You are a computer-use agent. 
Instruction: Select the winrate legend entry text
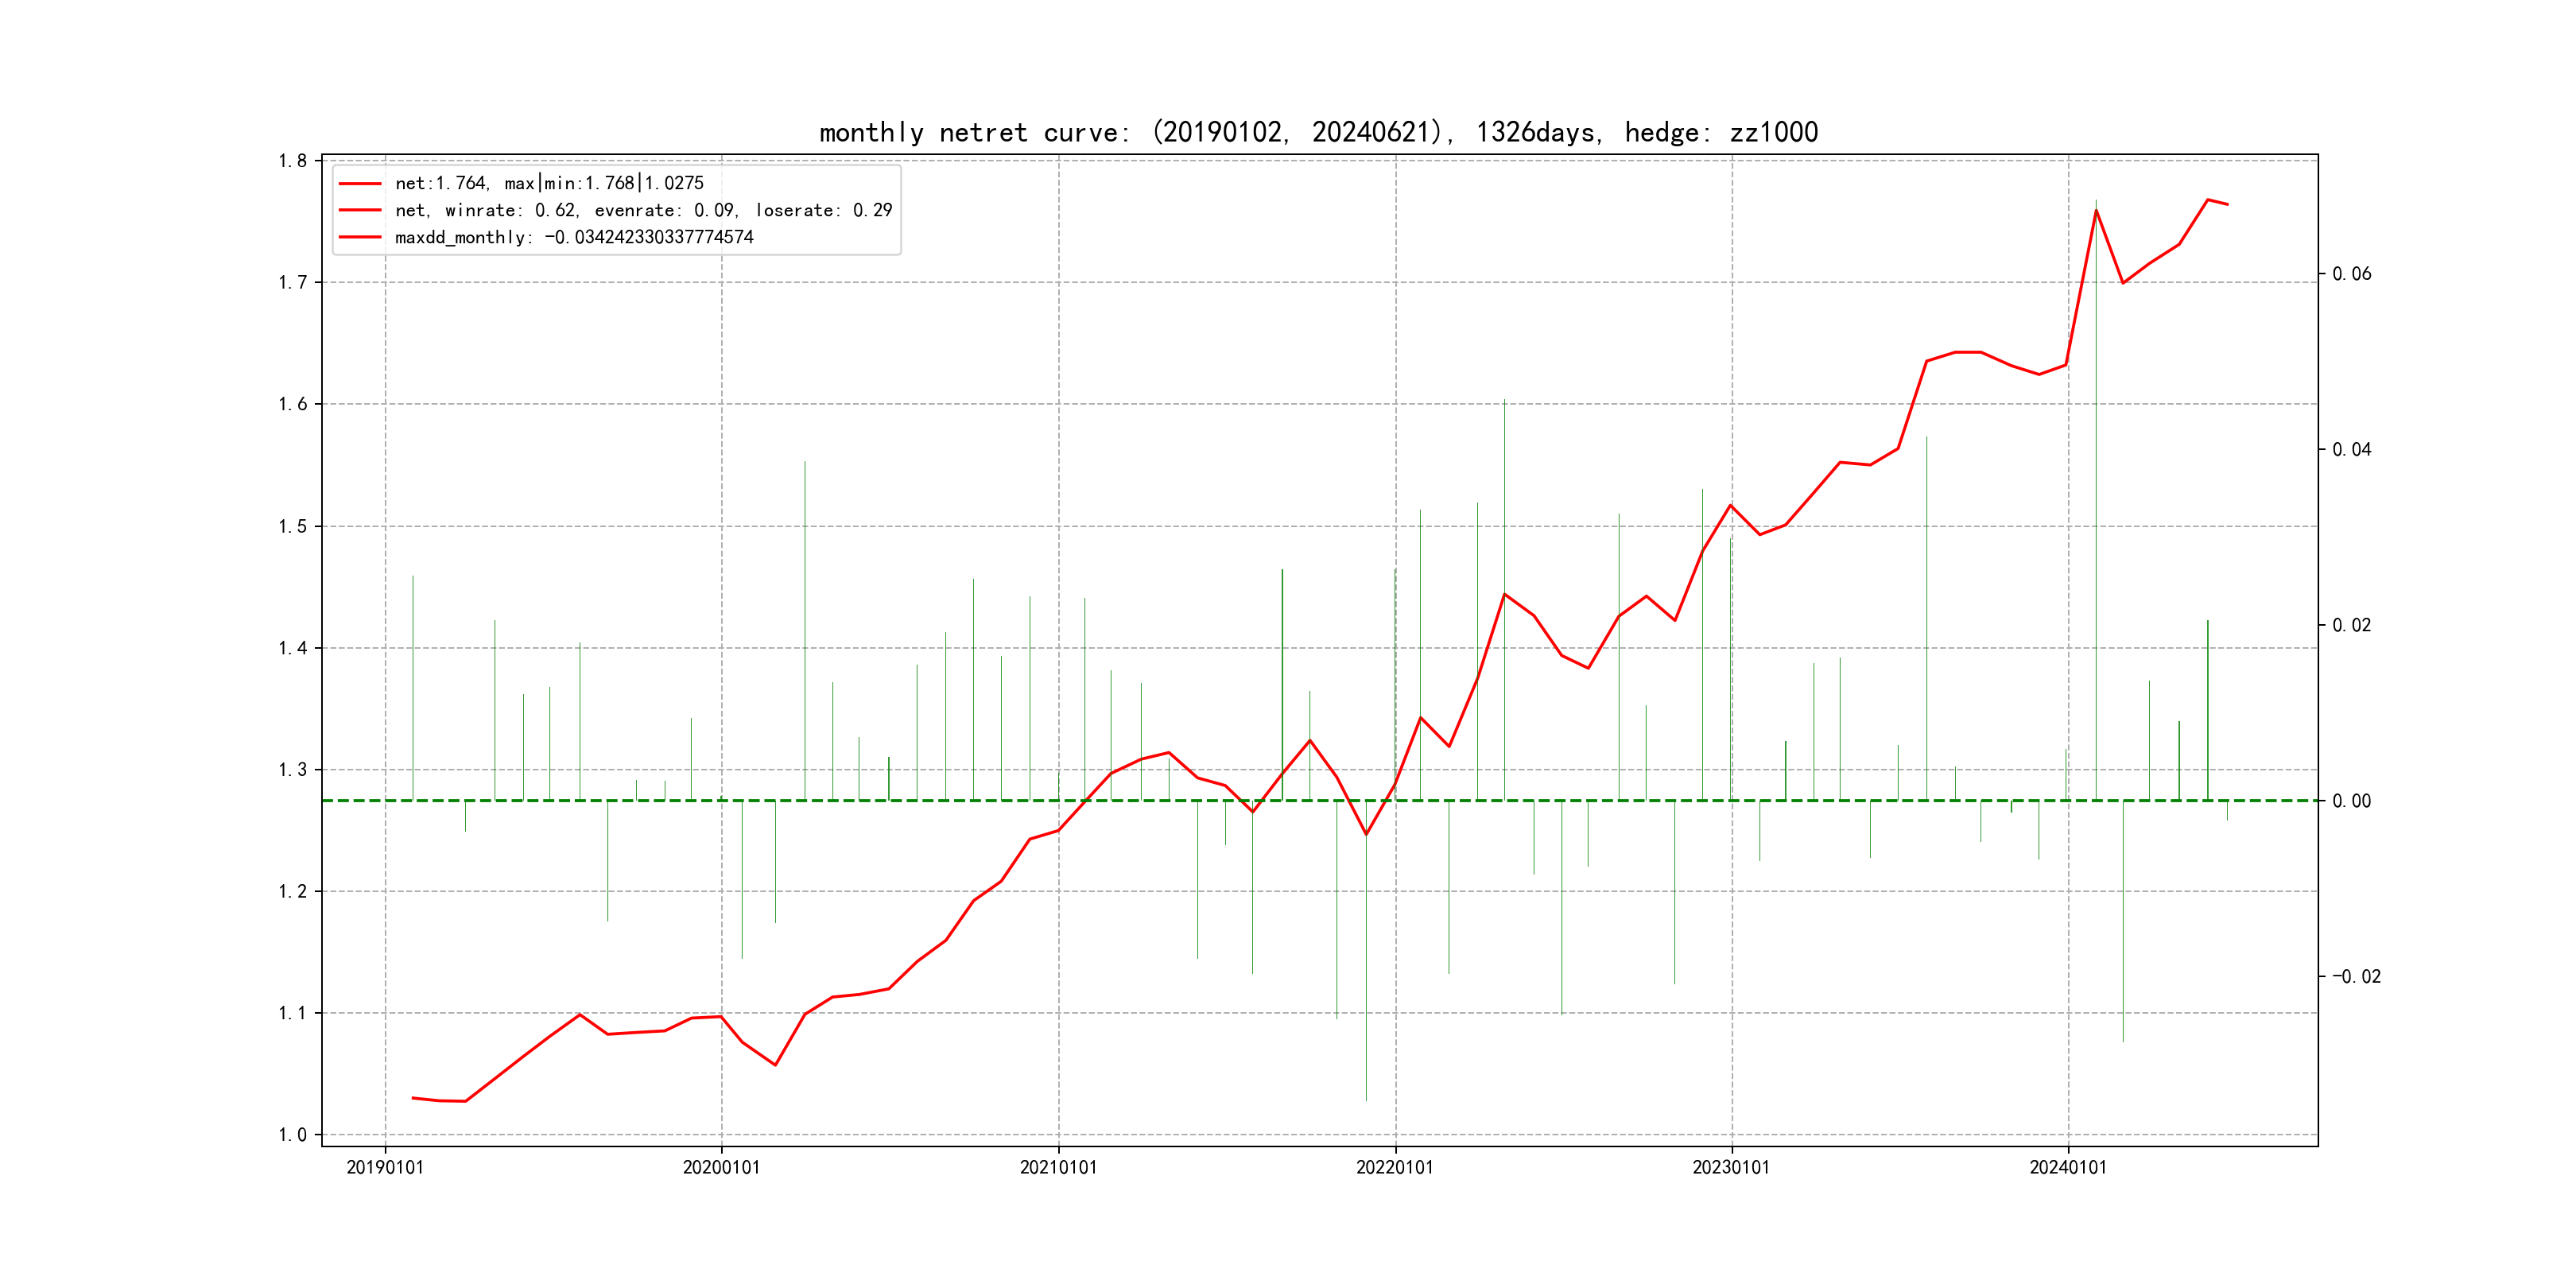(x=643, y=210)
